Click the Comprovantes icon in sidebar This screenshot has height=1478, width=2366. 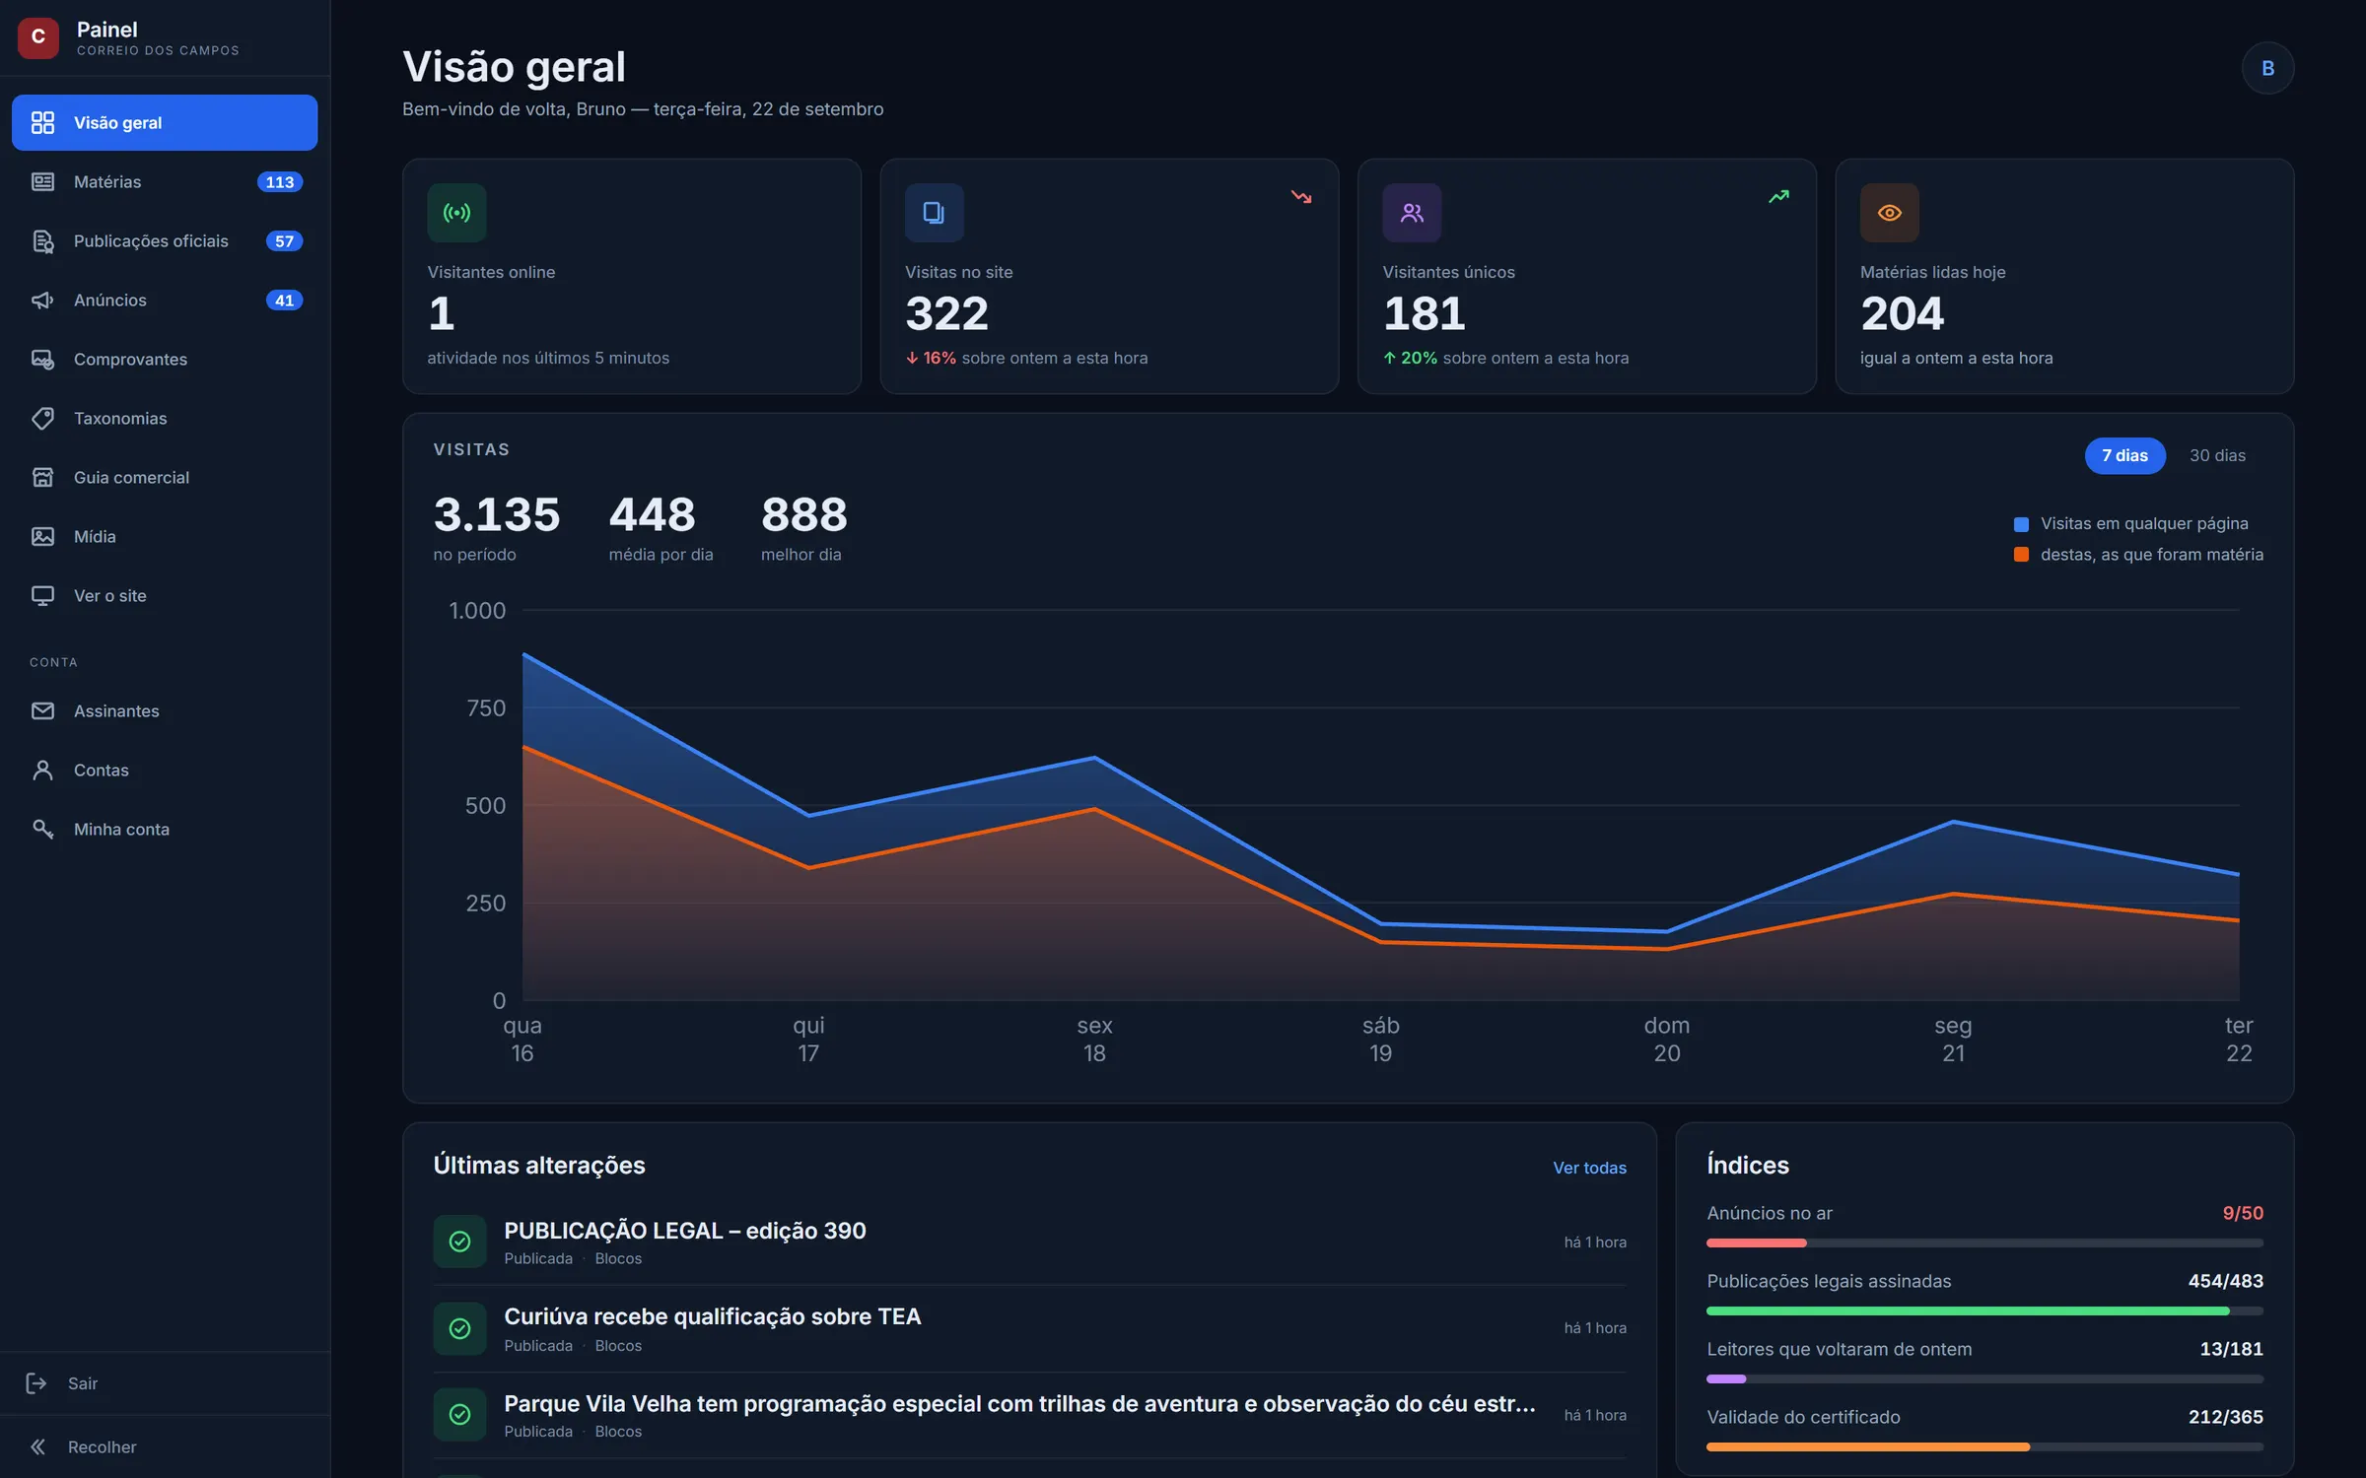[42, 359]
